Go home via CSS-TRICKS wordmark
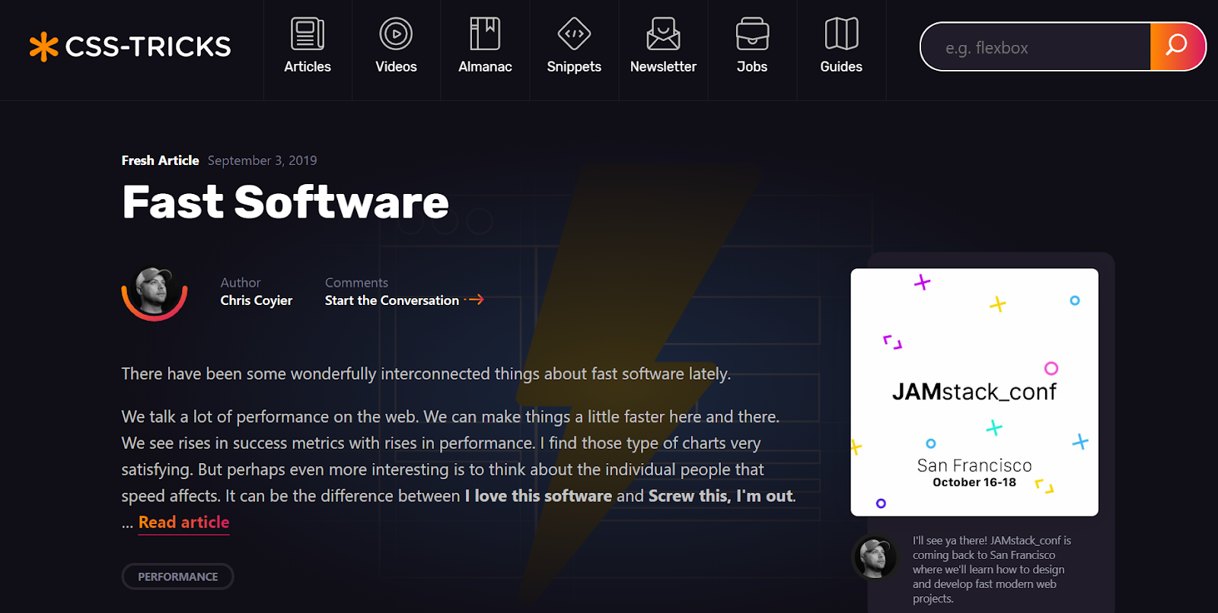1218x613 pixels. click(148, 47)
